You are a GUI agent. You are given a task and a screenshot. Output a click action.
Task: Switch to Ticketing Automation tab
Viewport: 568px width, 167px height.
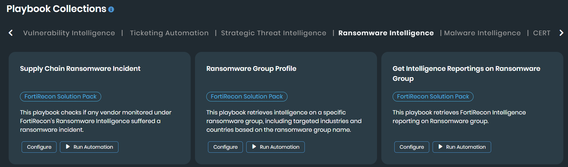[x=169, y=33]
